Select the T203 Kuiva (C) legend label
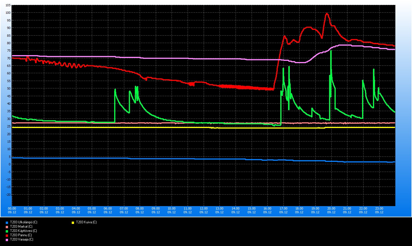The height and width of the screenshot is (246, 412). coord(86,222)
